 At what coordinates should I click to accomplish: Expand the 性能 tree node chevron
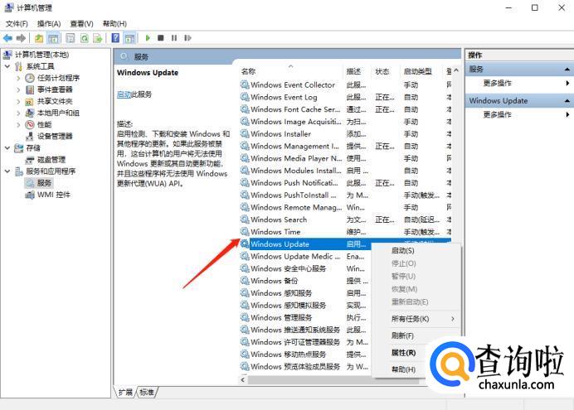[18, 124]
